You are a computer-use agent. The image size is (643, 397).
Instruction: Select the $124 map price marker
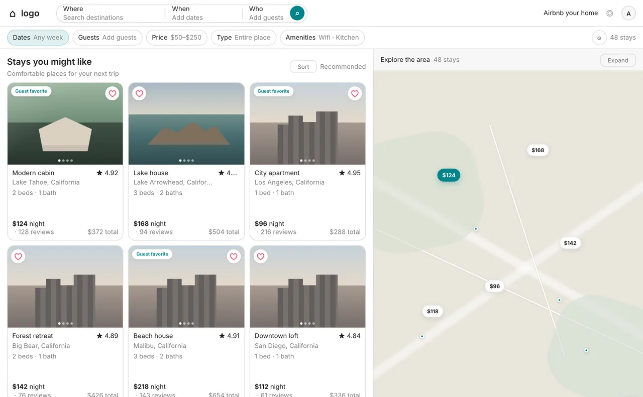[x=449, y=175]
